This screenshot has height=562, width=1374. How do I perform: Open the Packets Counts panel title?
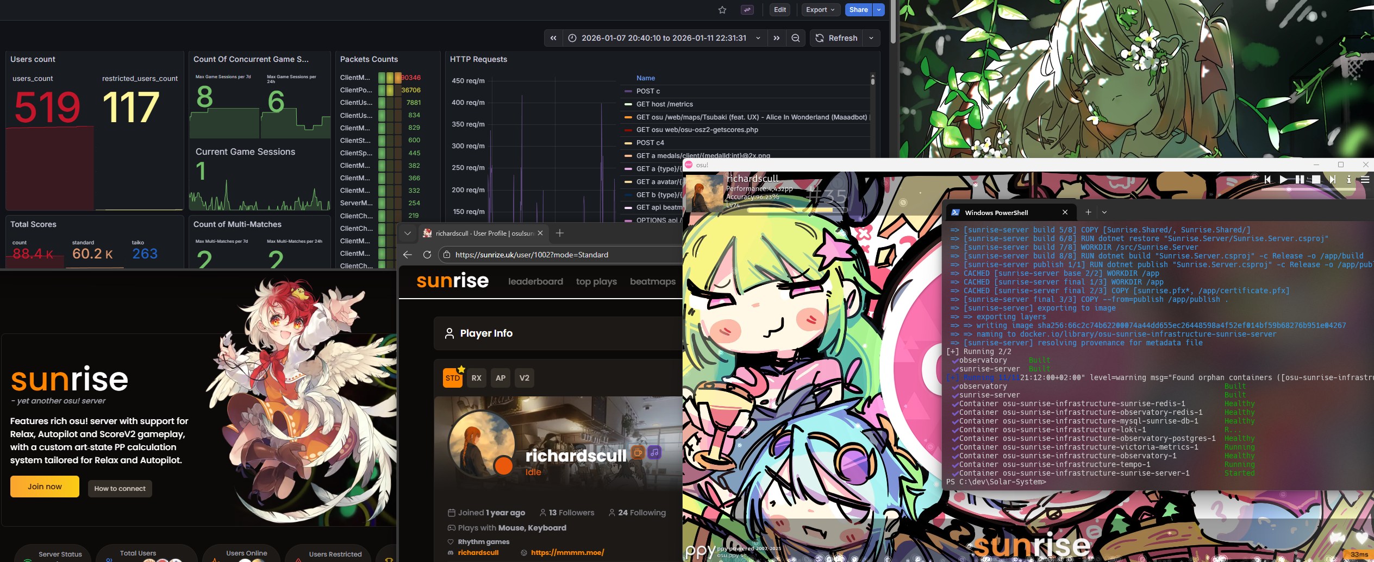pos(369,59)
